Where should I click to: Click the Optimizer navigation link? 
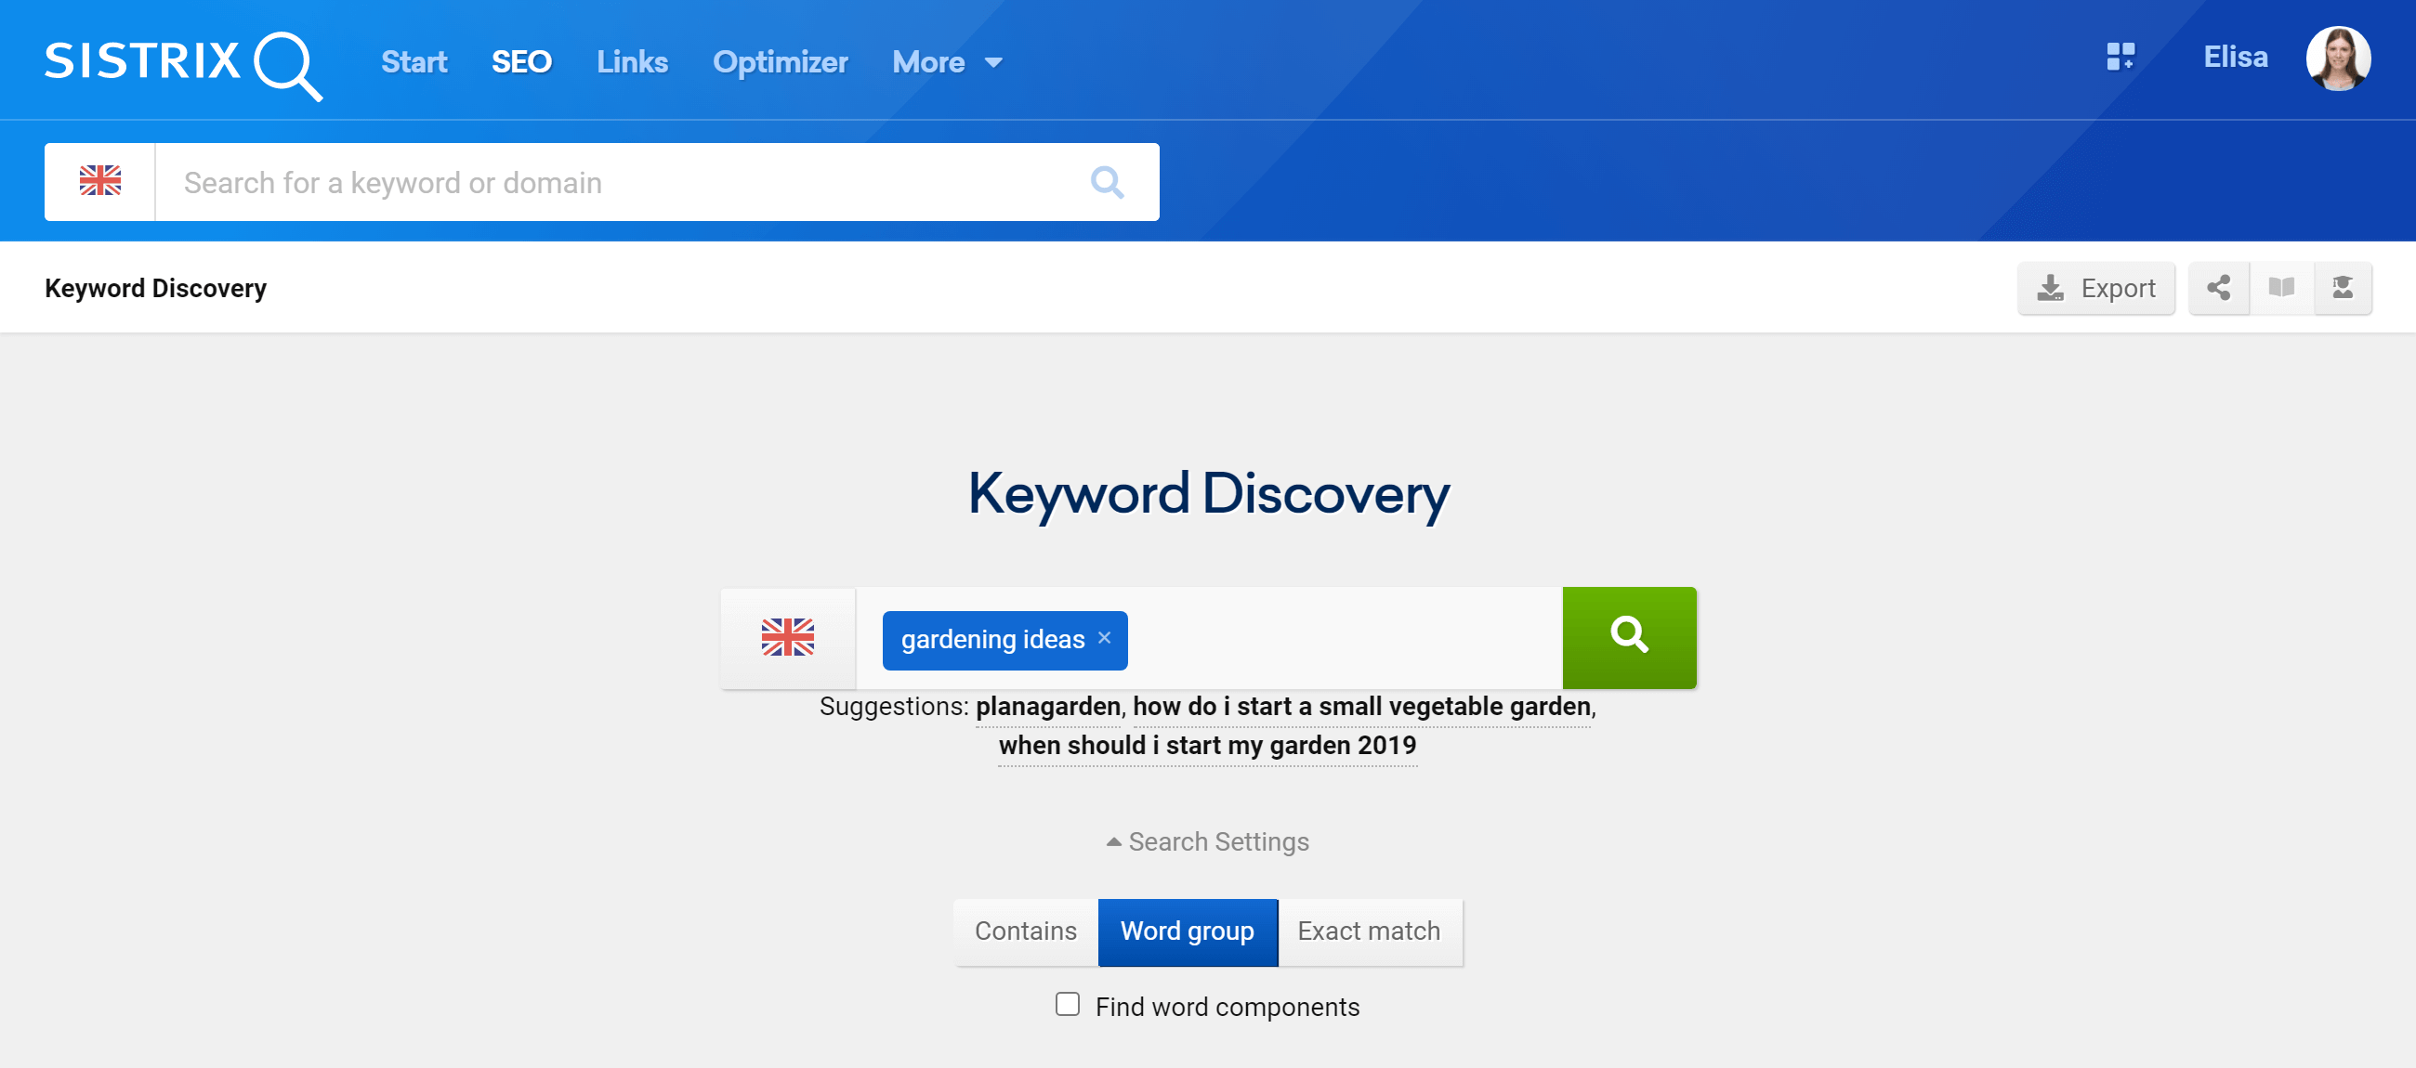point(778,61)
